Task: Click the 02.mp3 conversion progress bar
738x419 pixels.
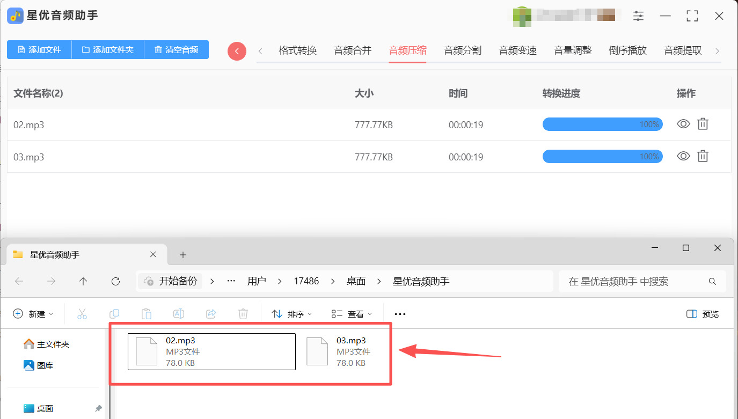Action: 602,124
